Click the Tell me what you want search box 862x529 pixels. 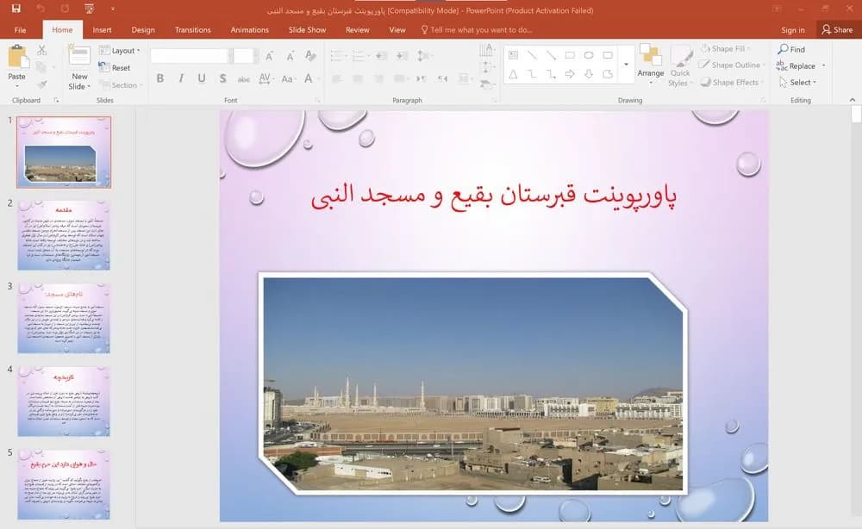point(476,30)
